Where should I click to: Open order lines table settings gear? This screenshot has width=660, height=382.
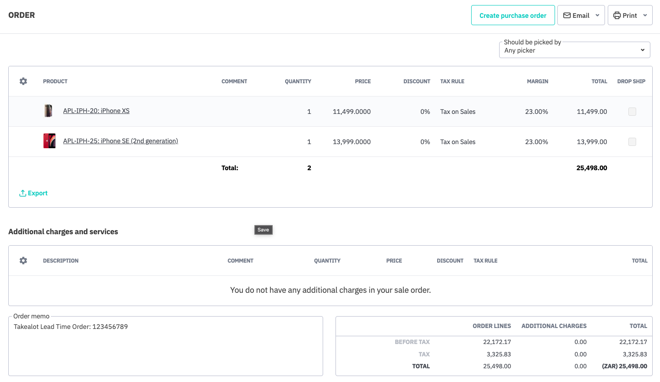click(x=23, y=81)
